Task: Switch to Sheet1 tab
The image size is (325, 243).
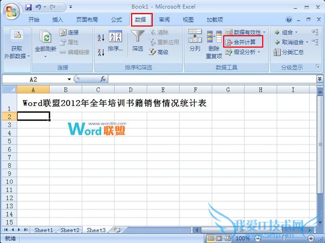Action: (43, 230)
